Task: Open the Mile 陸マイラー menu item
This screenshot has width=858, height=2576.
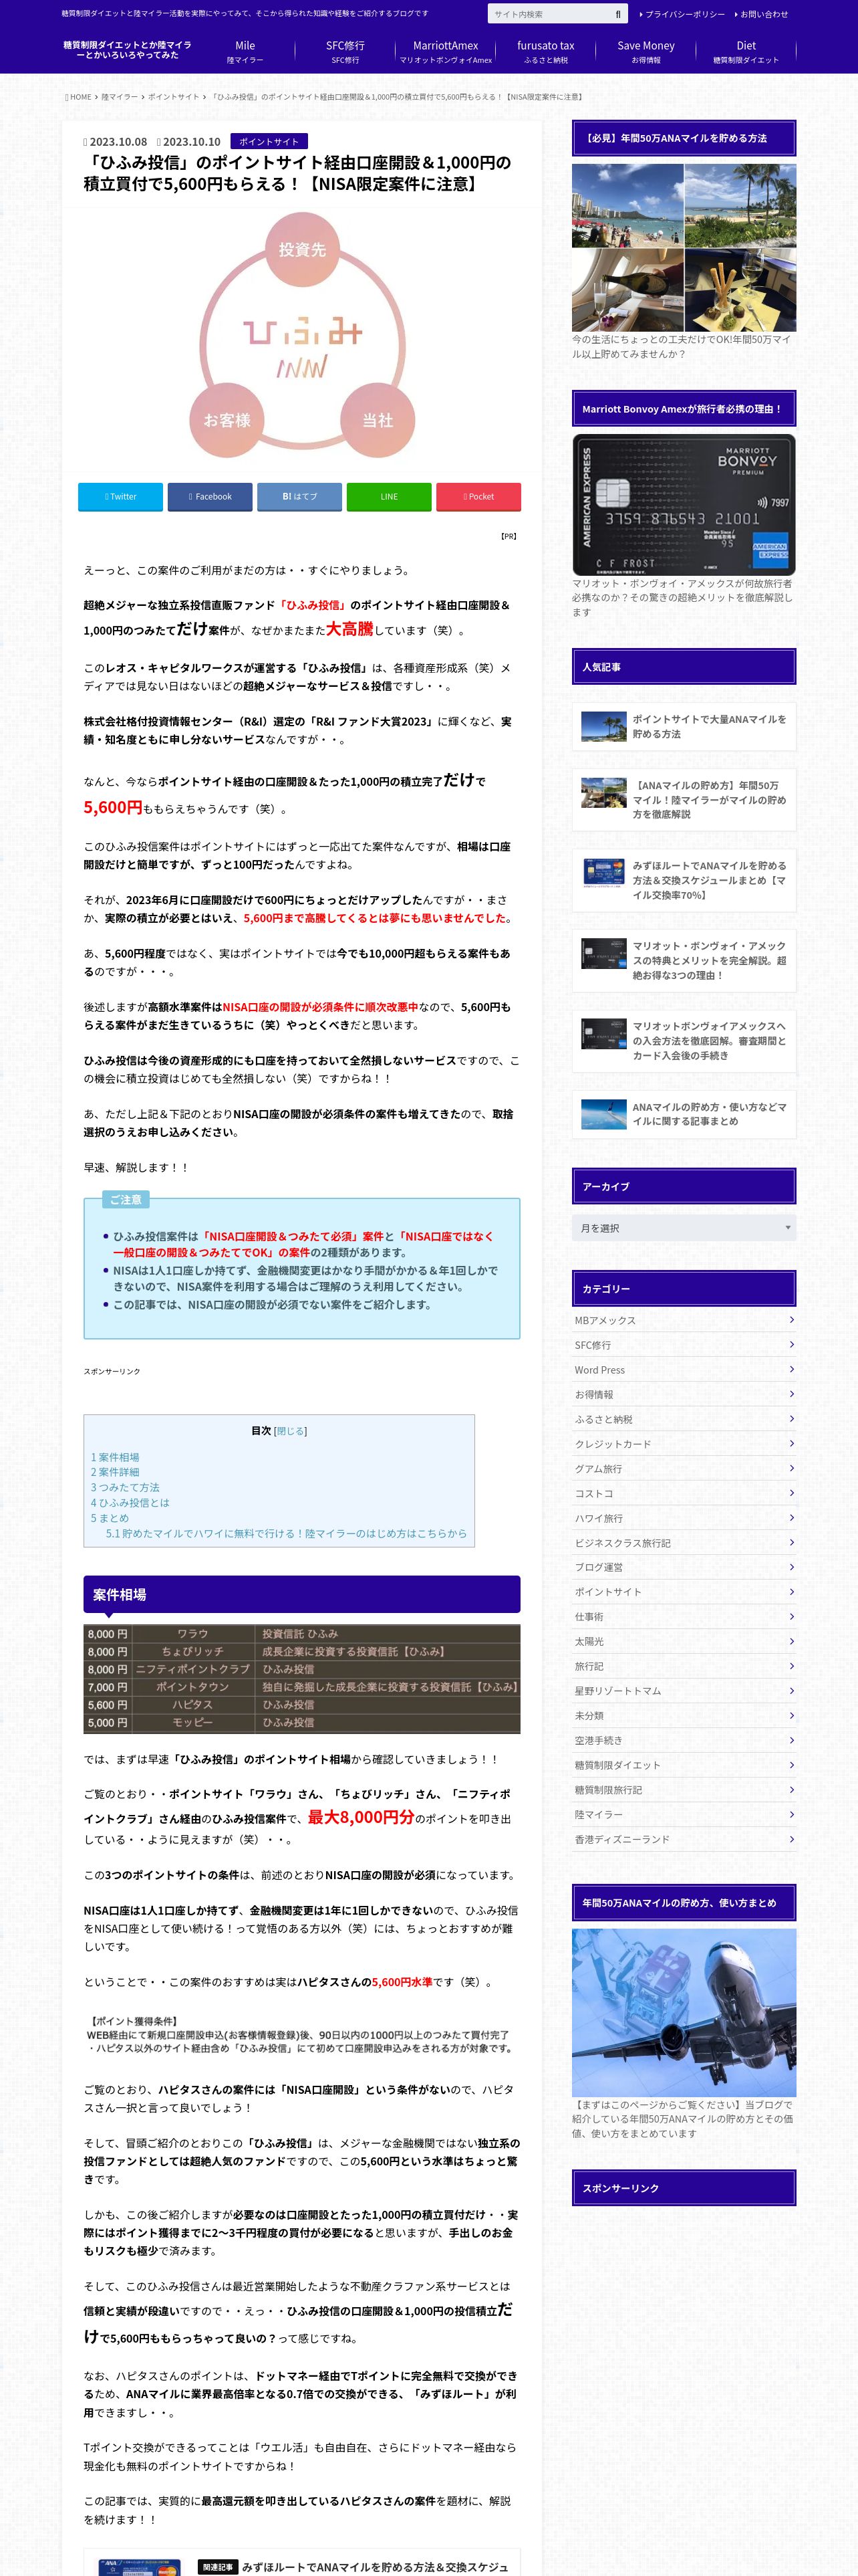Action: point(245,52)
